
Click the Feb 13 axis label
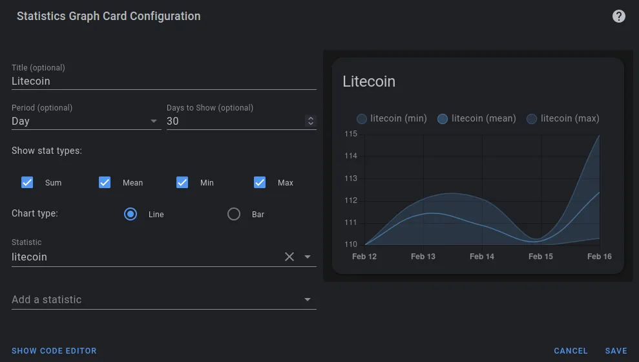[423, 257]
